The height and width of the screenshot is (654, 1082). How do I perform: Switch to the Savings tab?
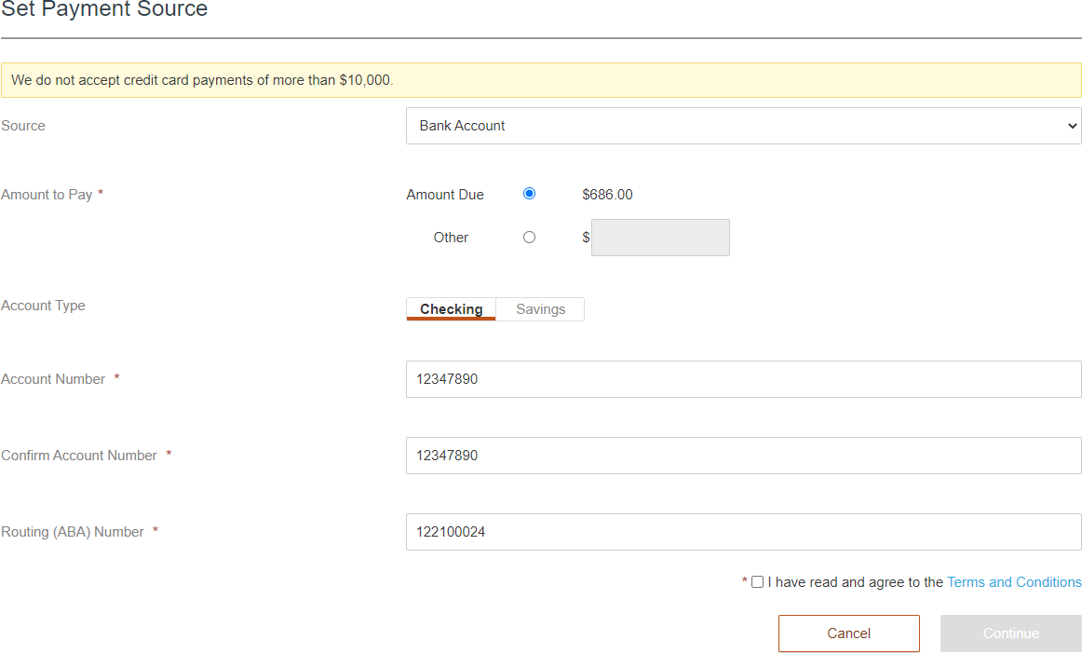(x=540, y=308)
